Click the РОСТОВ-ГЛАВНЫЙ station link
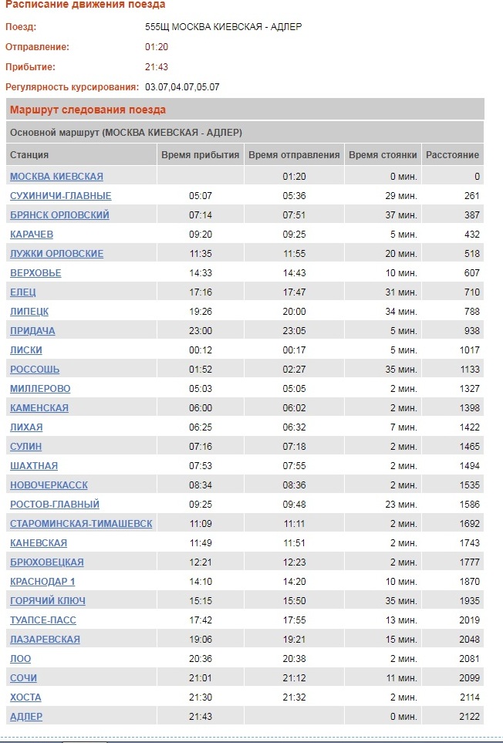Image resolution: width=503 pixels, height=743 pixels. (x=55, y=505)
